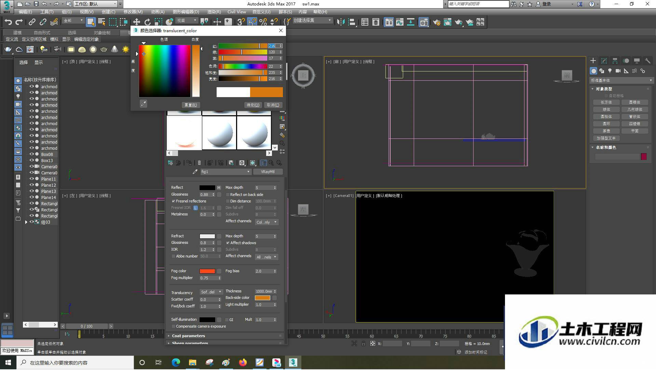Open the Modify panel tab
The image size is (656, 370).
604,61
